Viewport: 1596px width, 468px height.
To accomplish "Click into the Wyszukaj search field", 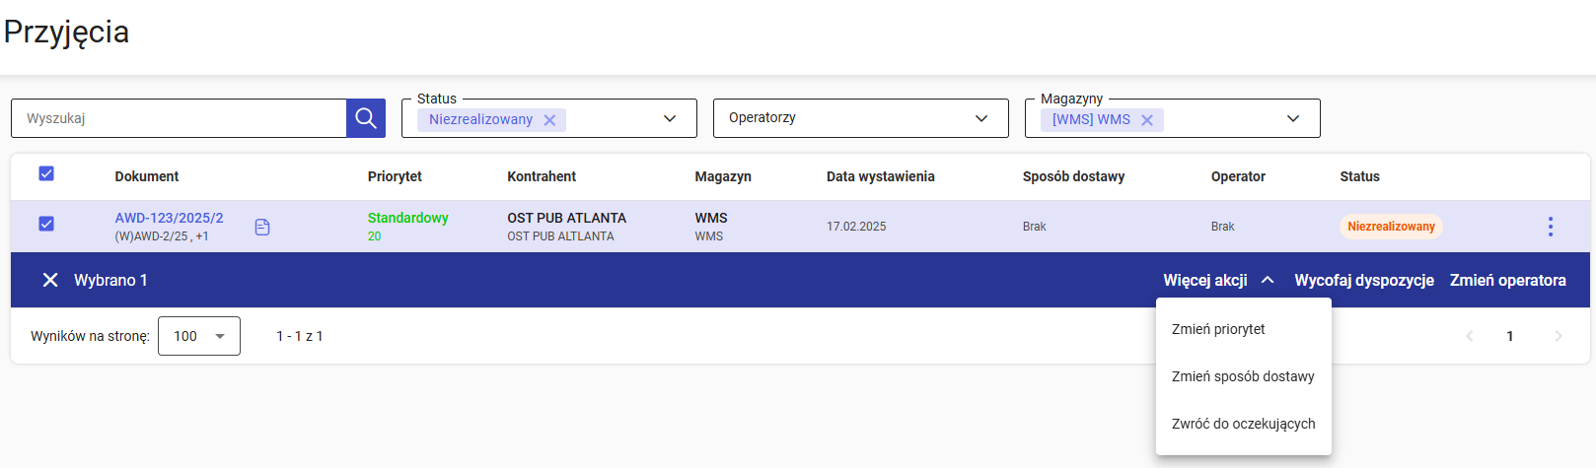I will tap(178, 118).
